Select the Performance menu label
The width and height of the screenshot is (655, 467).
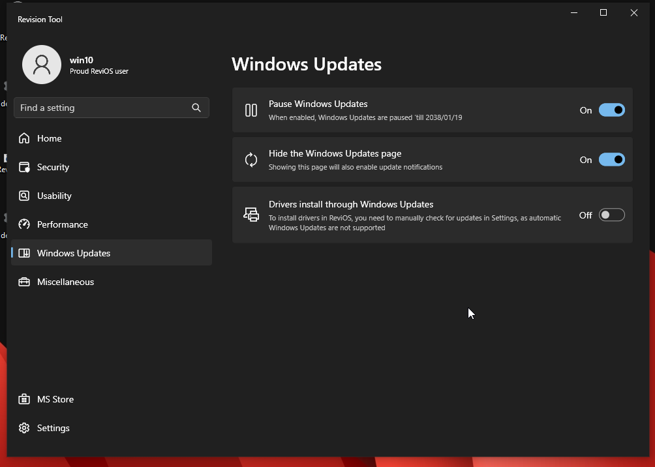point(63,224)
